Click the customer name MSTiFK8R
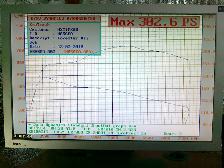The image size is (224, 168). click(68, 30)
